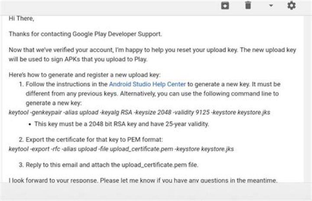Click "different from any previous keys" line
The width and height of the screenshot is (312, 201).
(152, 94)
